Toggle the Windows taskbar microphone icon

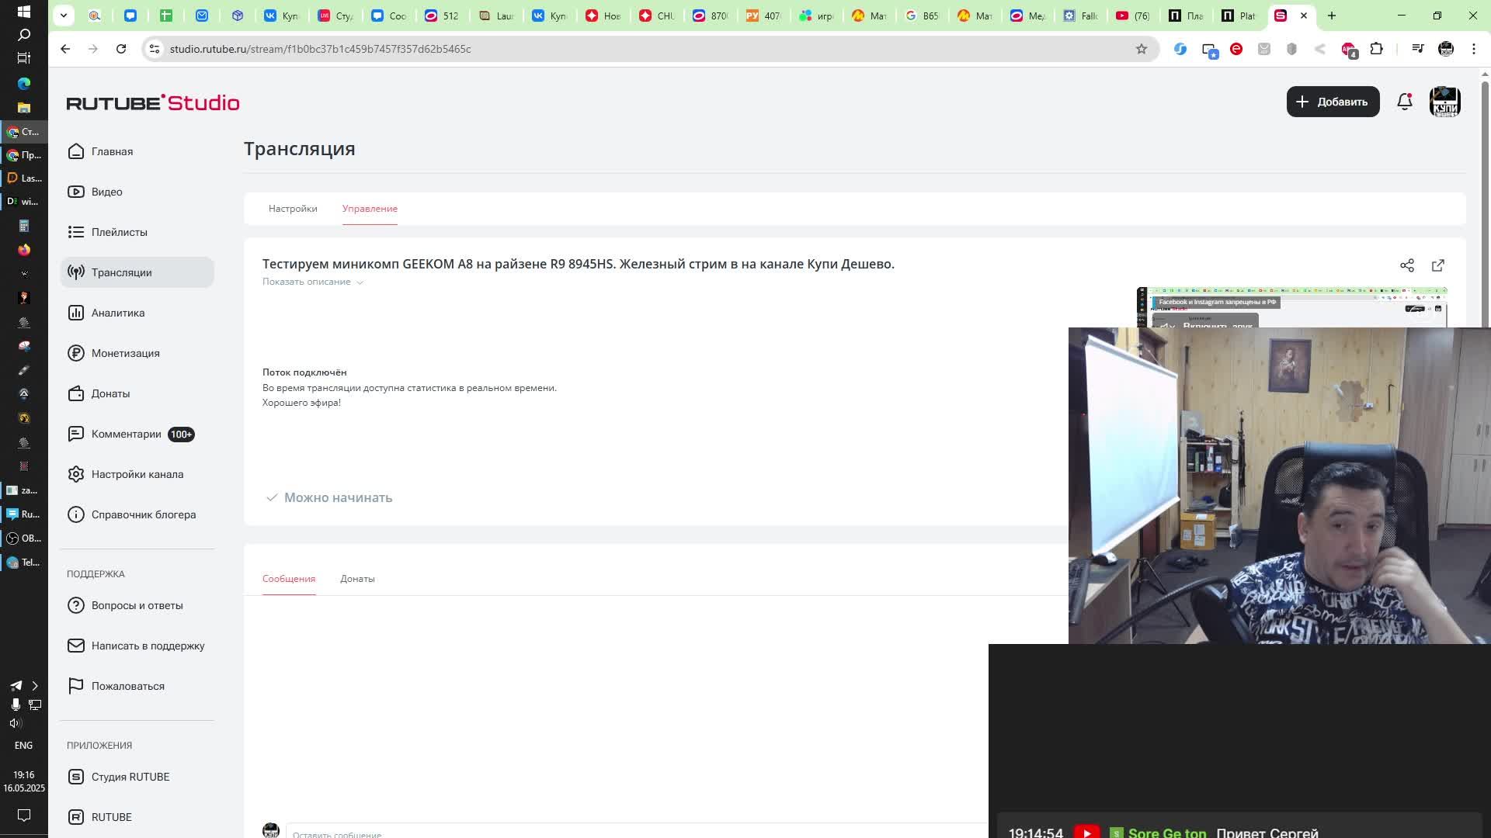click(15, 705)
